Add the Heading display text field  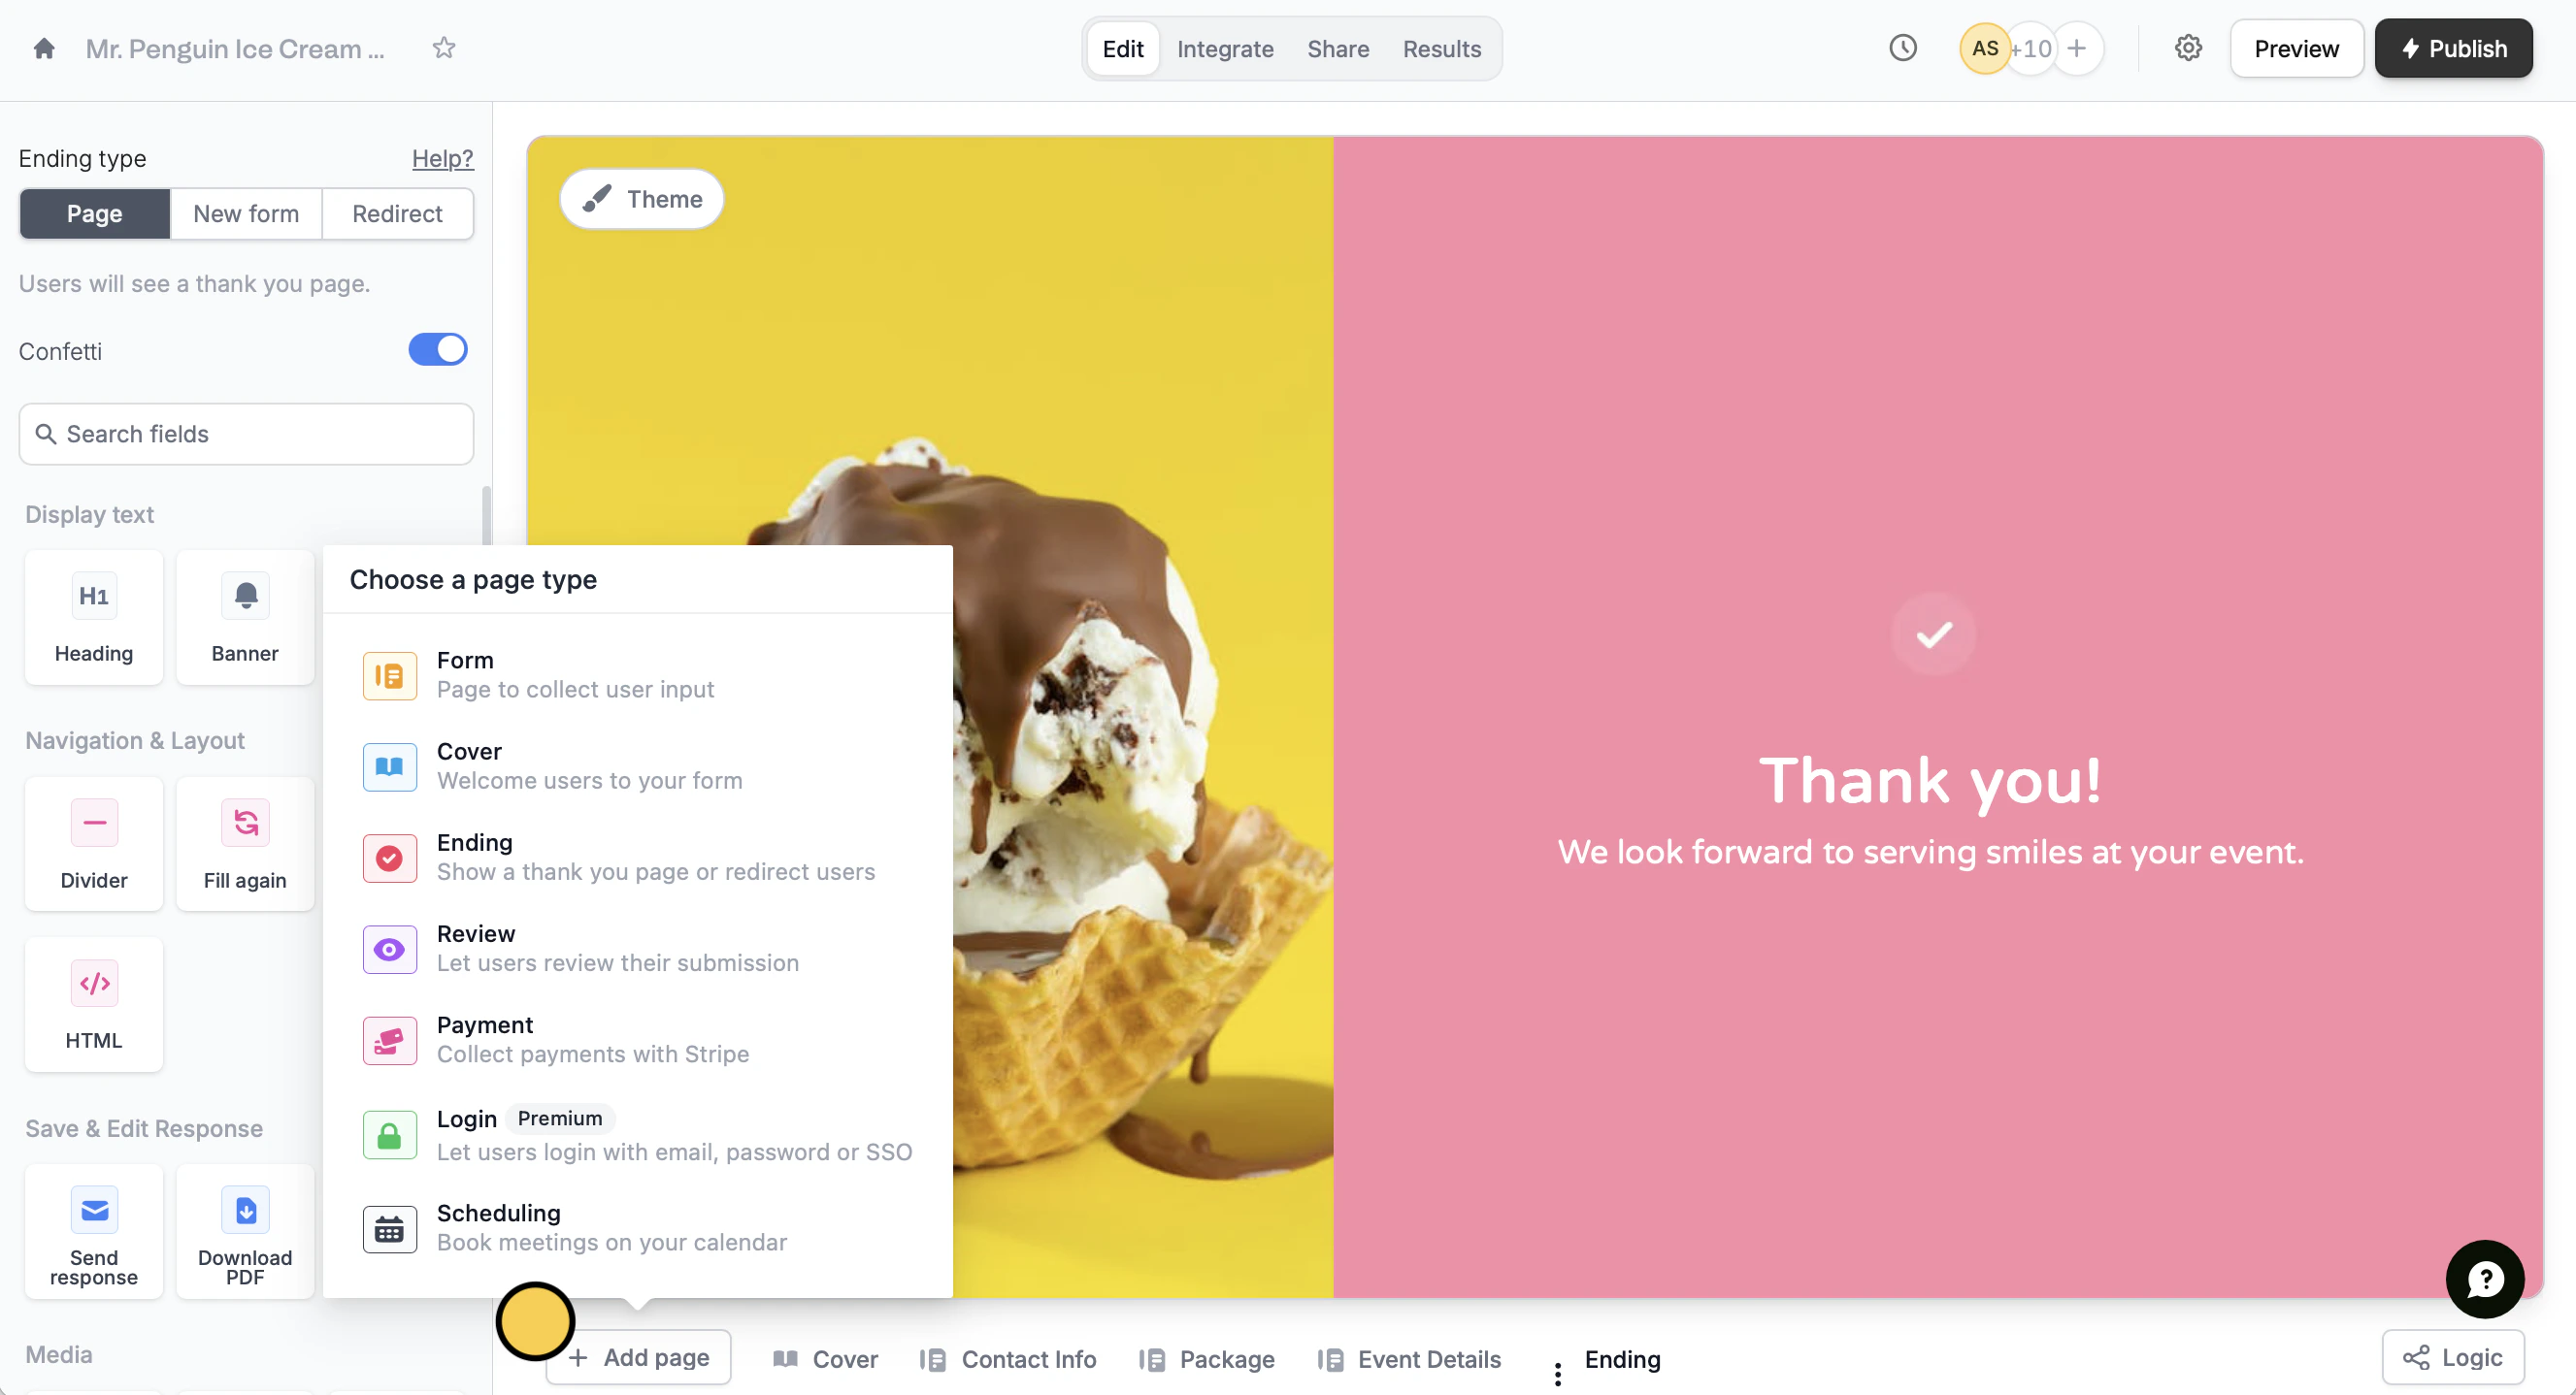[x=94, y=618]
